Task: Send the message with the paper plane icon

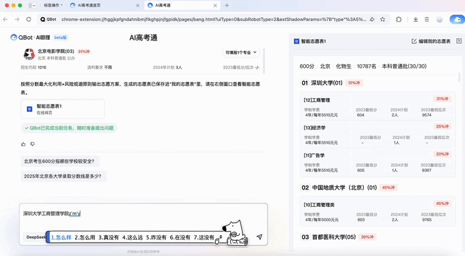Action: click(259, 237)
